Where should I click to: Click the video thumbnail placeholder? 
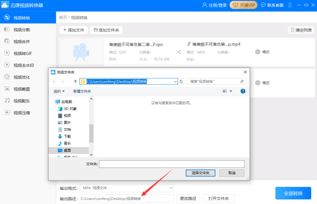[x=82, y=52]
